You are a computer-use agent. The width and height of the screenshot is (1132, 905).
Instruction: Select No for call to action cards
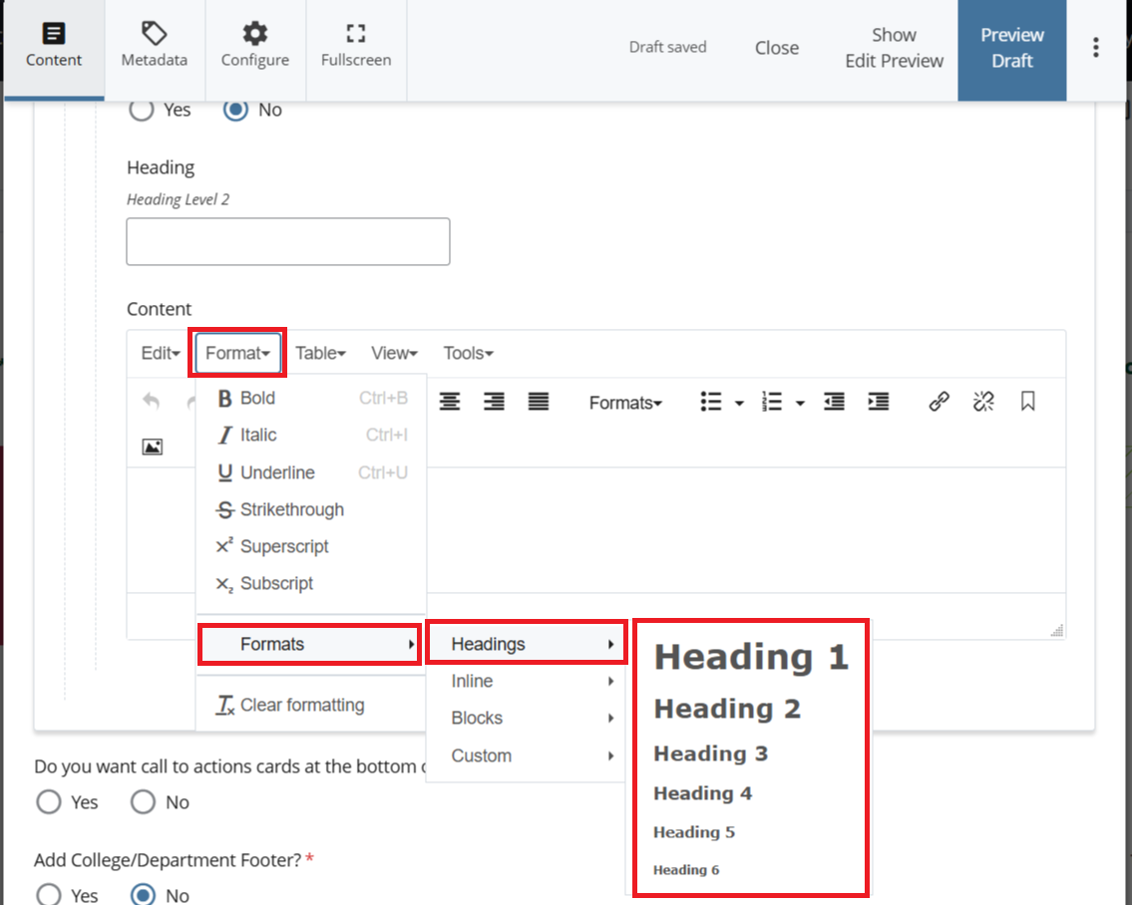point(144,802)
